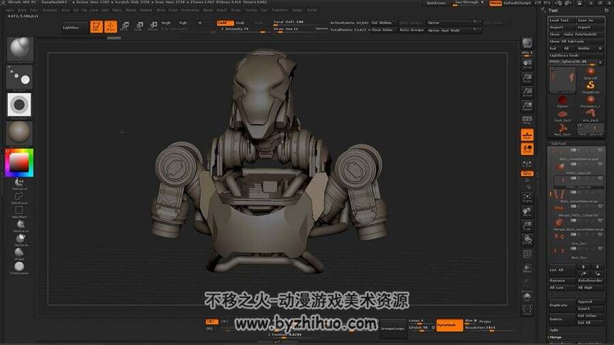
Task: Open the stroke type selector (dots)
Action: [x=19, y=77]
